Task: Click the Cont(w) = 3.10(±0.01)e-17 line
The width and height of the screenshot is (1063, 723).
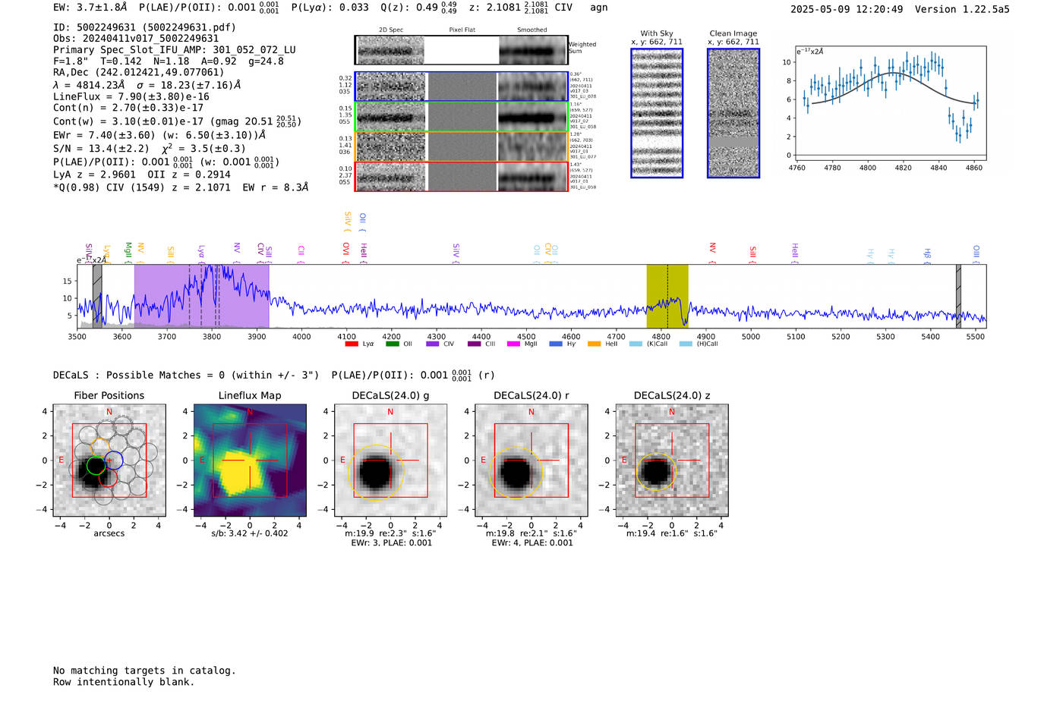Action: pyautogui.click(x=177, y=121)
